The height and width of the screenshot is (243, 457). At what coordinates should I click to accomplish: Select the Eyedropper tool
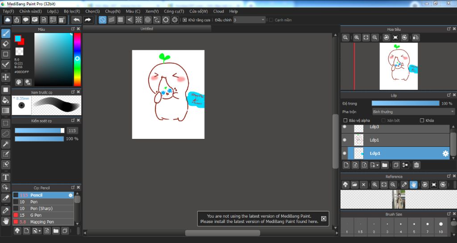tap(5, 210)
